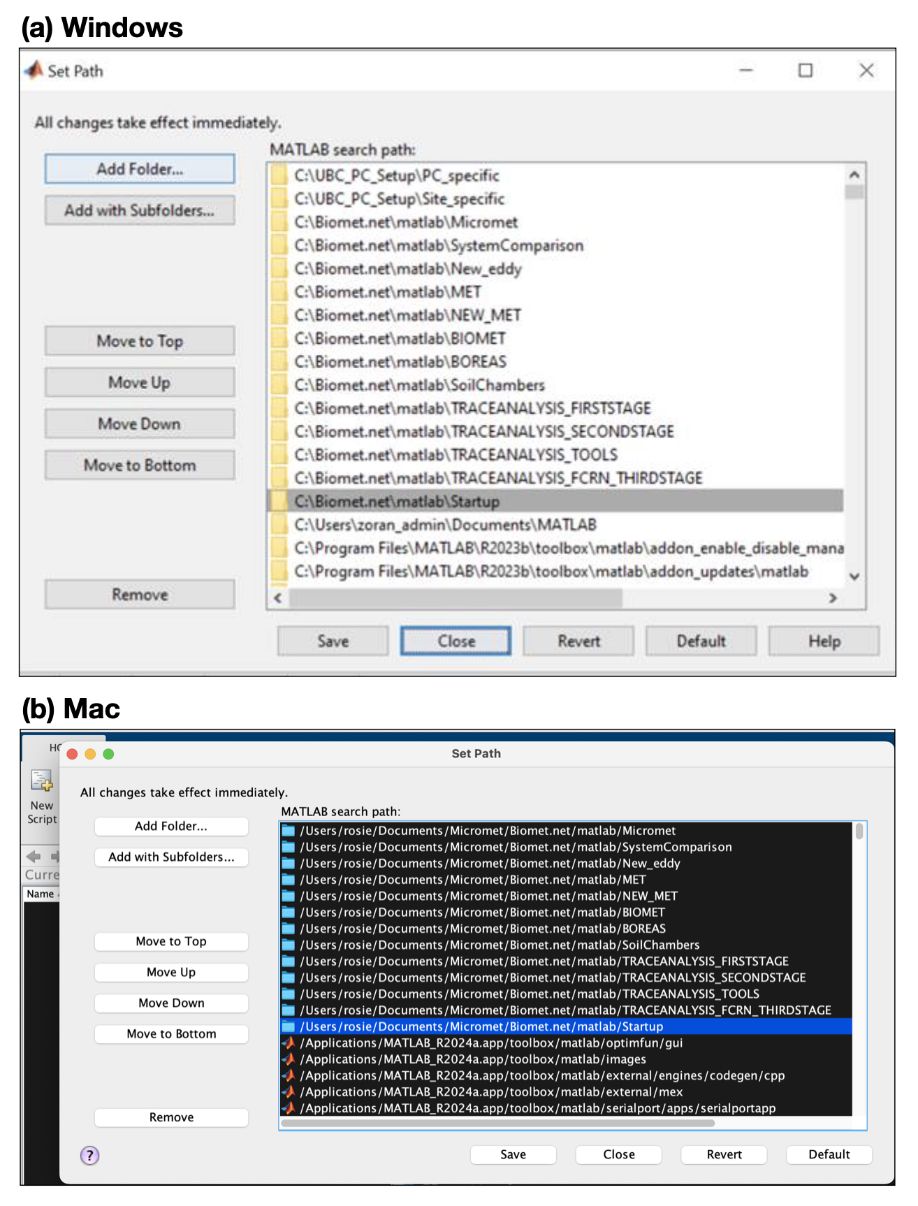Viewport: 918px width, 1206px height.
Task: Click Revert in Windows Set Path dialog
Action: (578, 641)
